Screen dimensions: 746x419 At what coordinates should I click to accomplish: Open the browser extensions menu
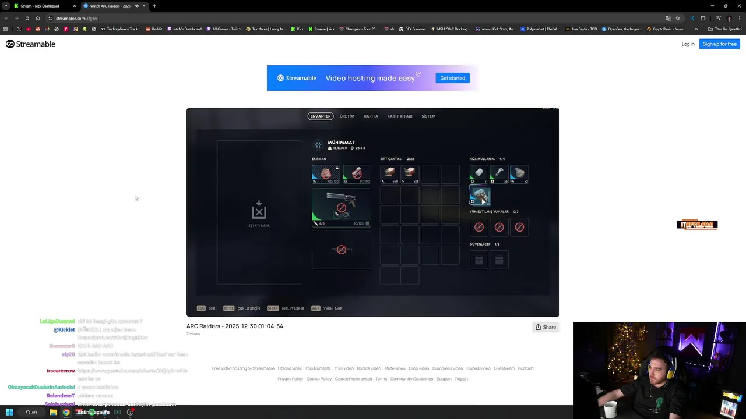(x=703, y=18)
